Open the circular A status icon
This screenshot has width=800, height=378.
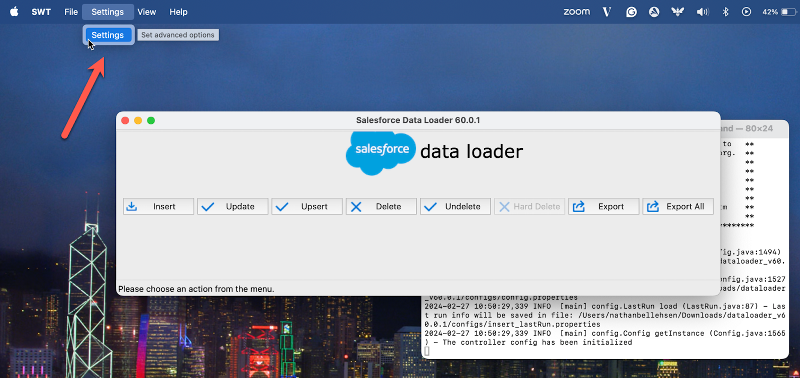654,11
